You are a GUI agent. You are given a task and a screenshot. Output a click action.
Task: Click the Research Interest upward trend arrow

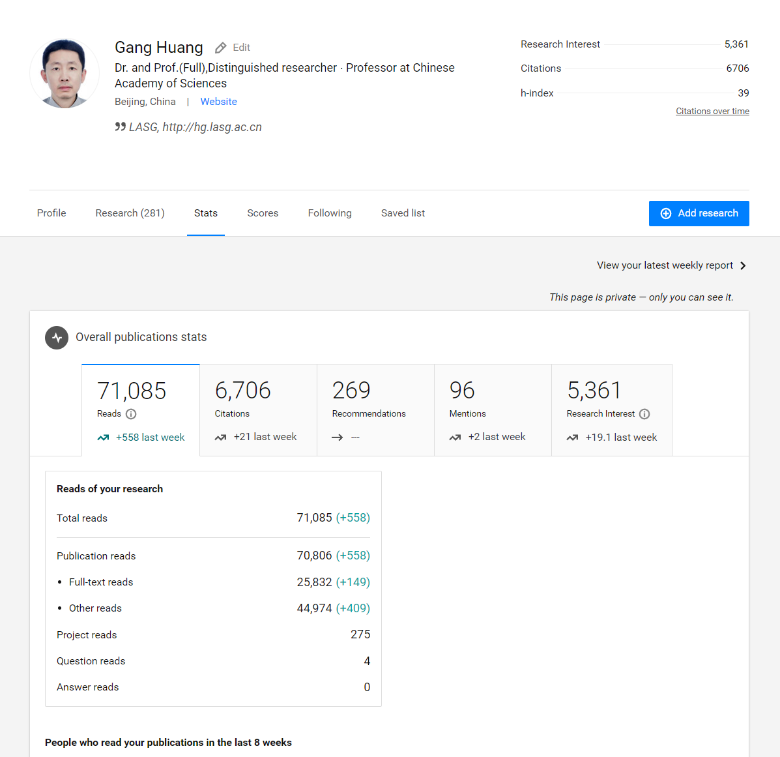[572, 438]
